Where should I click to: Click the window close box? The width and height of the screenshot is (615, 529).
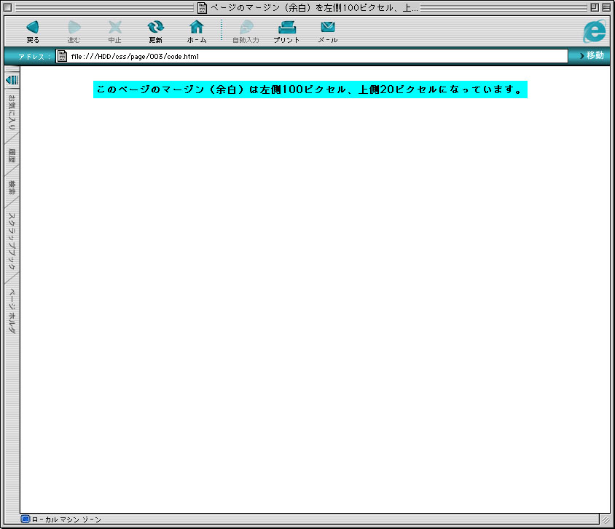7,7
